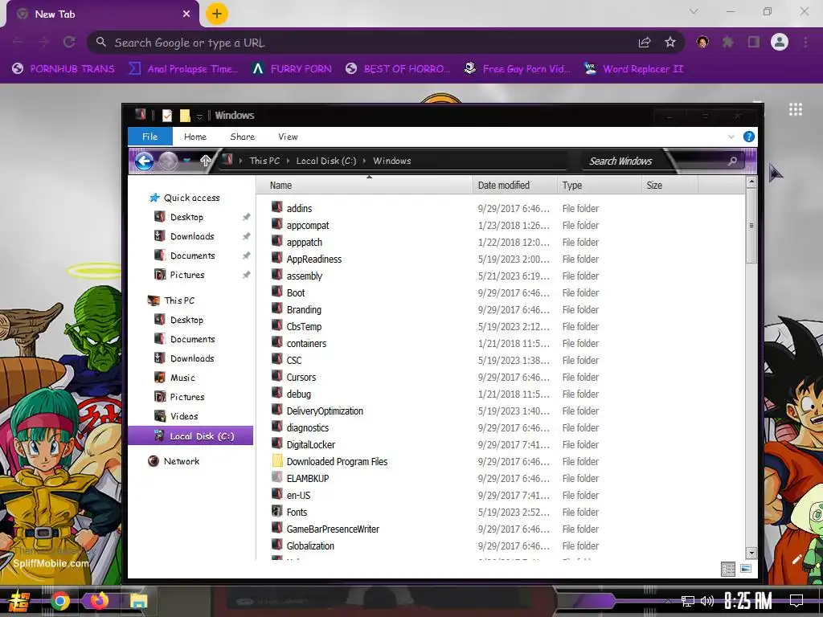The width and height of the screenshot is (823, 617).
Task: Open Word Replacer II bookmark
Action: (633, 69)
